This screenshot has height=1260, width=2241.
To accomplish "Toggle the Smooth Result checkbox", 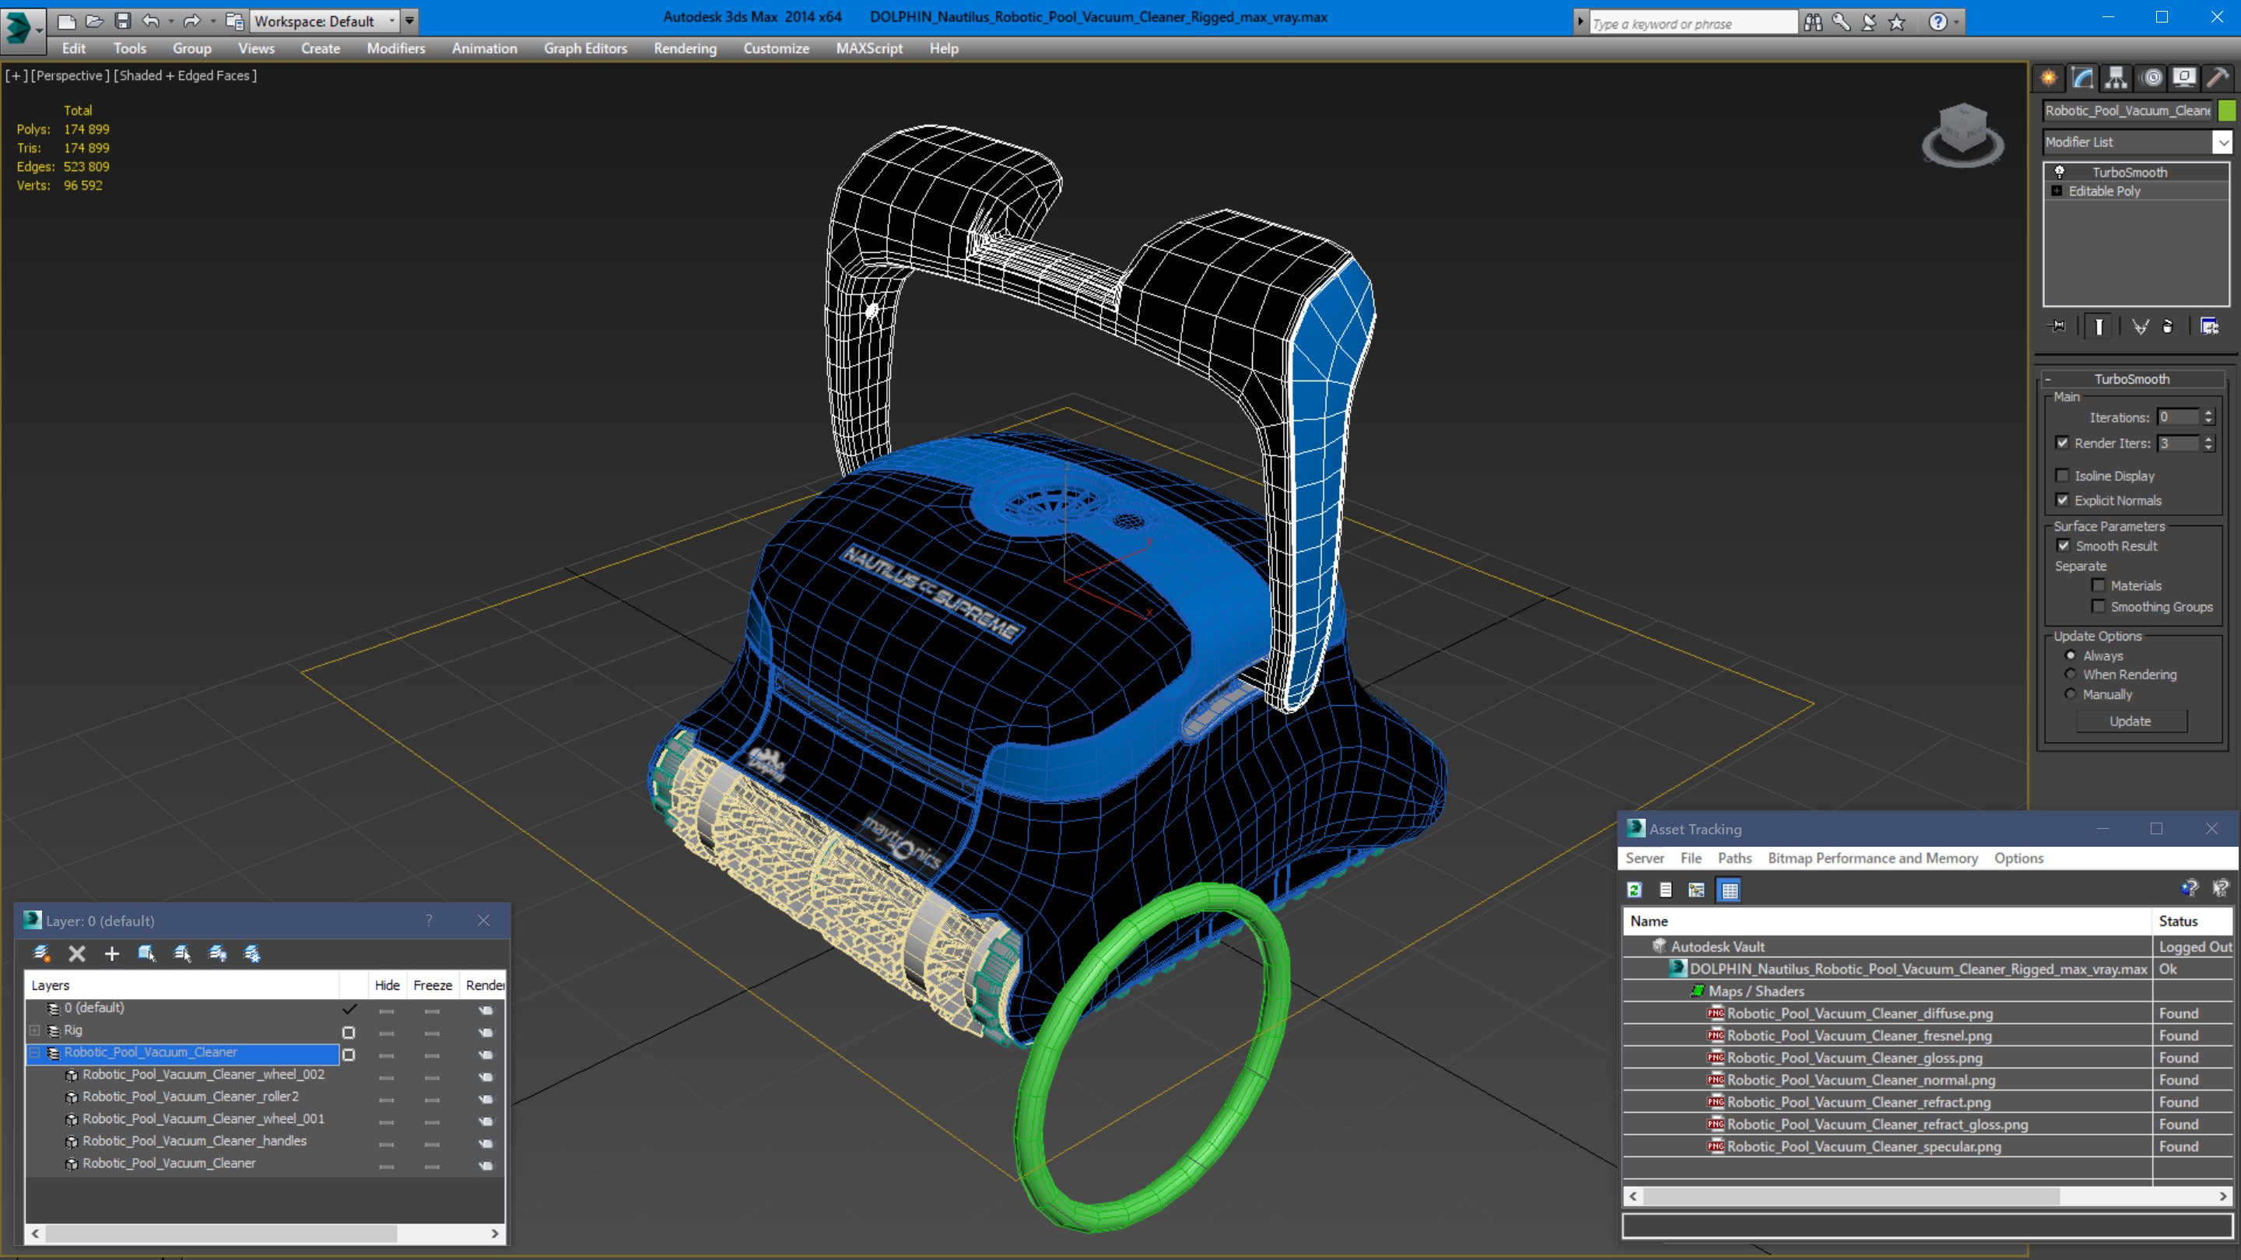I will [2064, 546].
